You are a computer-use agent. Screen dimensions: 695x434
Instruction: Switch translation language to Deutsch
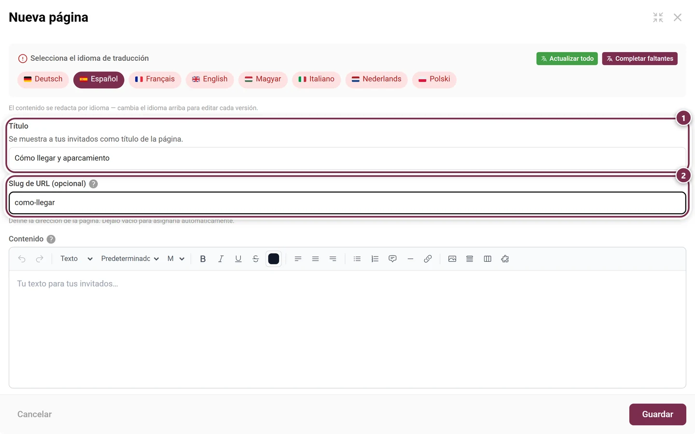click(43, 79)
